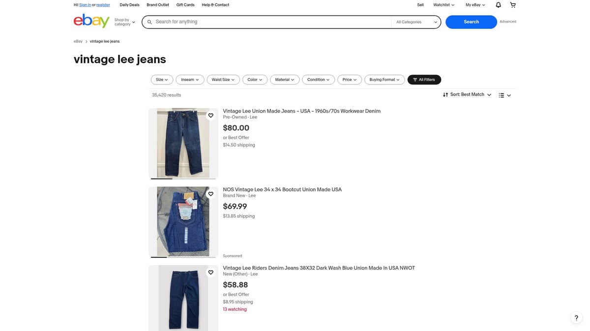590x331 pixels.
Task: Open Daily Deals
Action: click(129, 4)
